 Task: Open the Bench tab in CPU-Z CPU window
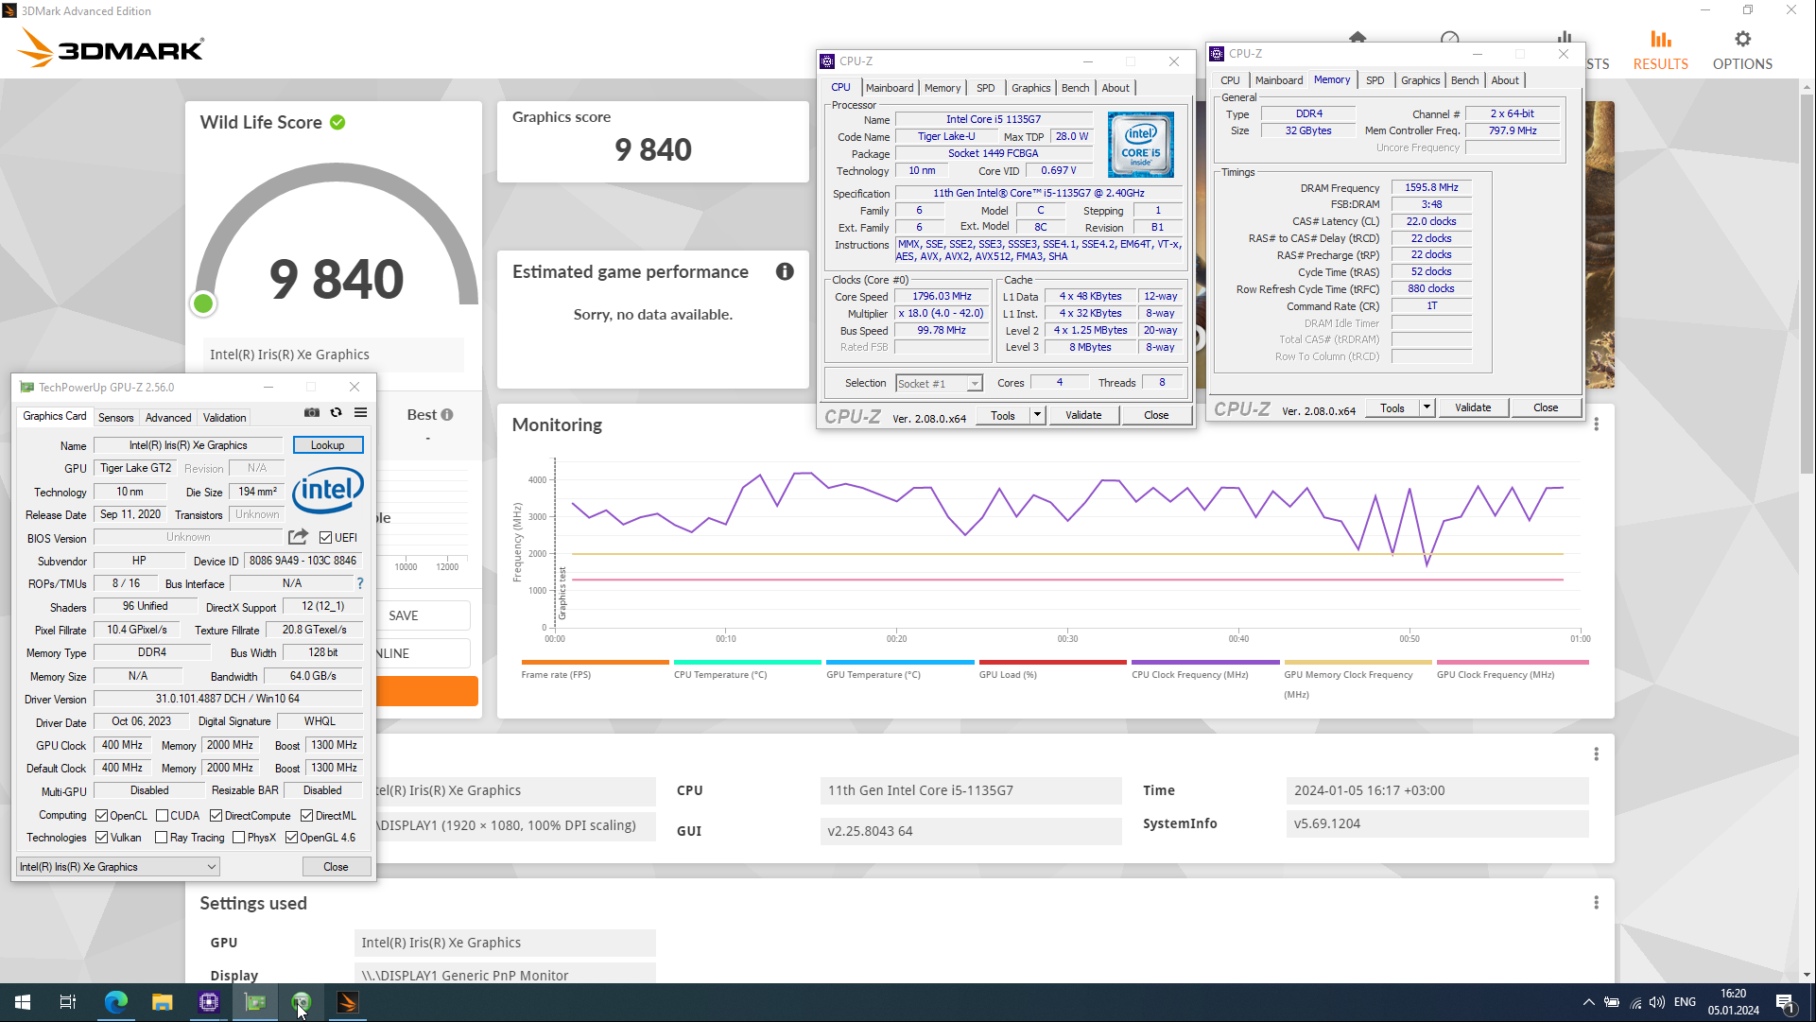pyautogui.click(x=1075, y=88)
